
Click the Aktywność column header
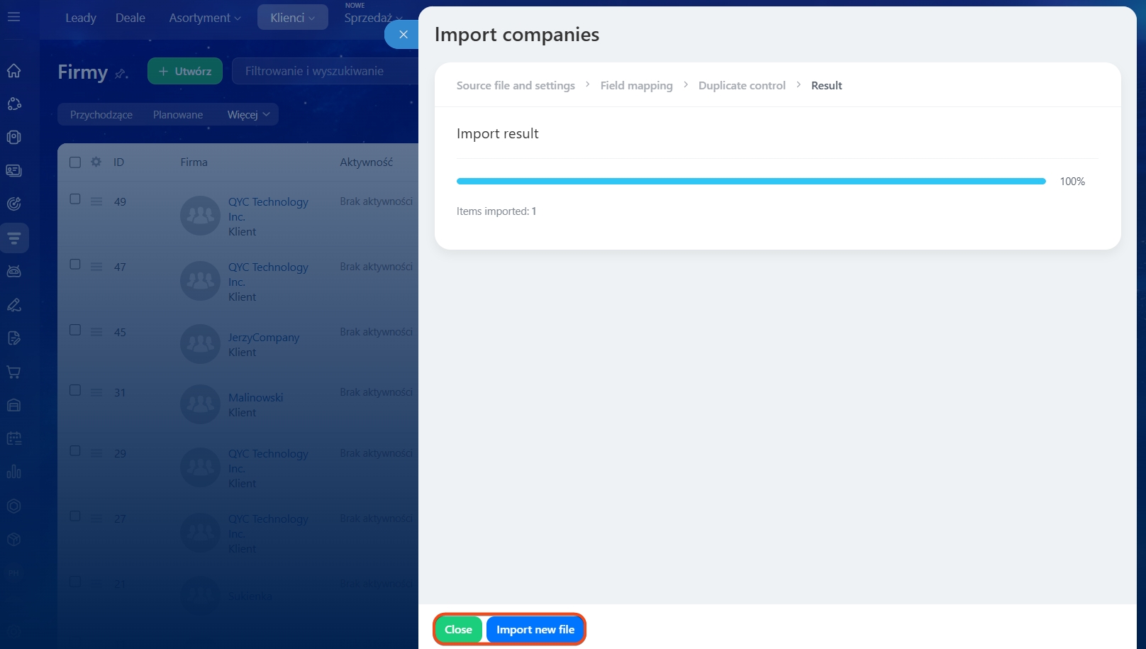coord(366,162)
